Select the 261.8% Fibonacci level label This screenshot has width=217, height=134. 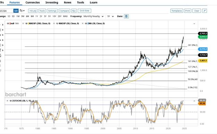(x=193, y=45)
